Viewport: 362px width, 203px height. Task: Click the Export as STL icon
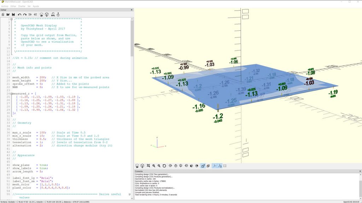click(53, 14)
